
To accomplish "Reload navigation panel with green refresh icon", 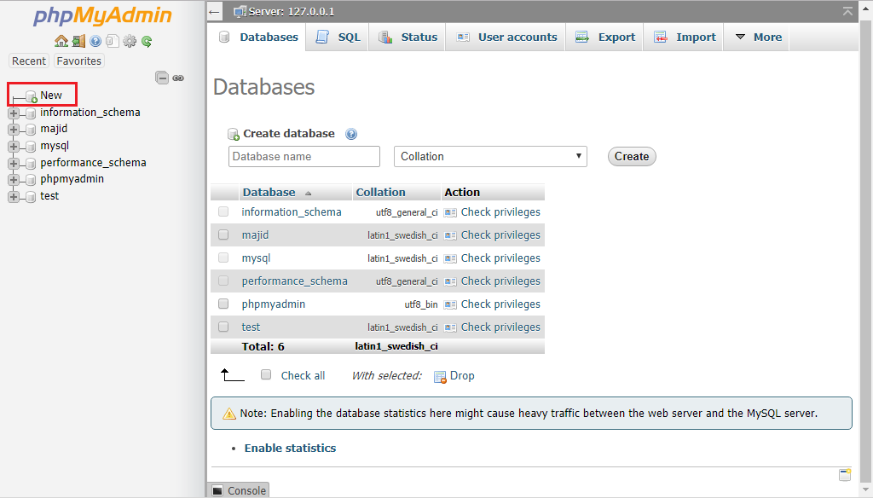I will point(147,41).
